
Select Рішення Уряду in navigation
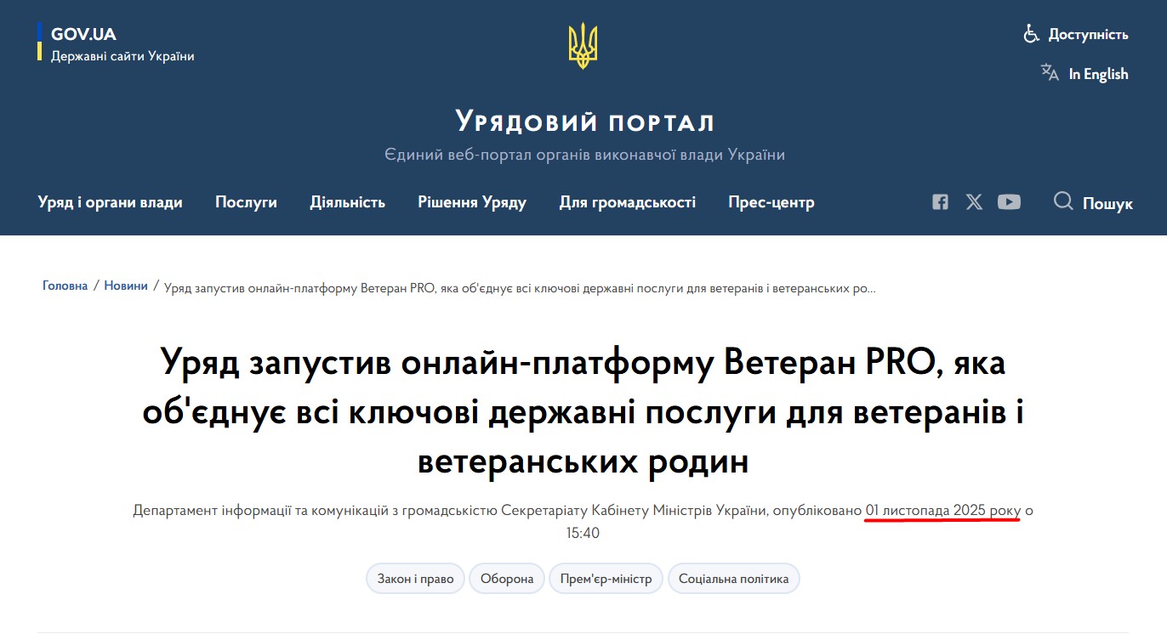pyautogui.click(x=472, y=202)
